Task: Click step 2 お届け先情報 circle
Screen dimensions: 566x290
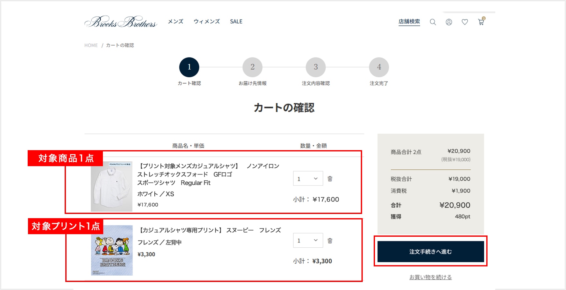Action: click(x=252, y=67)
